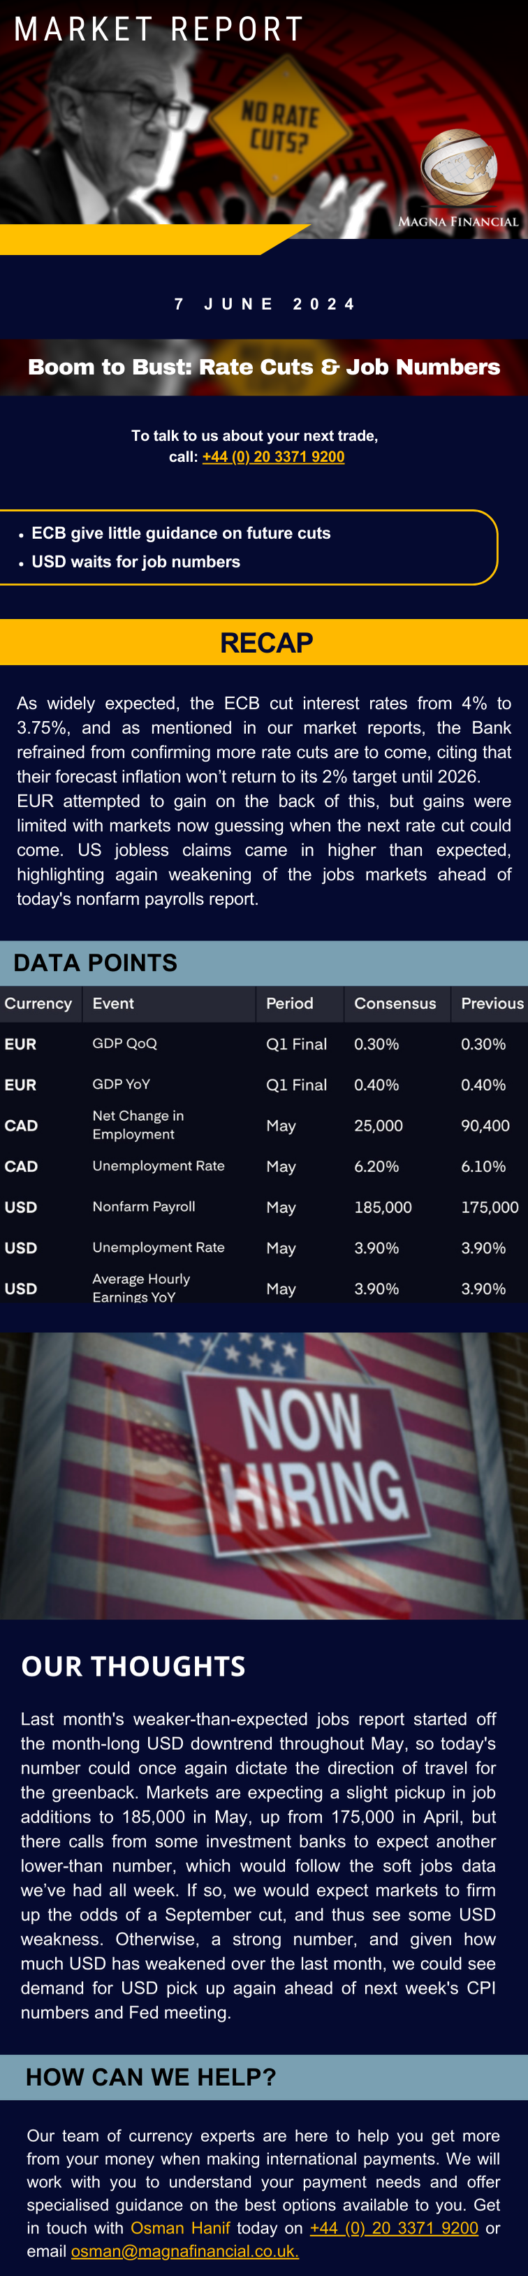Open the osman@magnafinancial.co.uk email link
This screenshot has width=528, height=2276.
(184, 2250)
